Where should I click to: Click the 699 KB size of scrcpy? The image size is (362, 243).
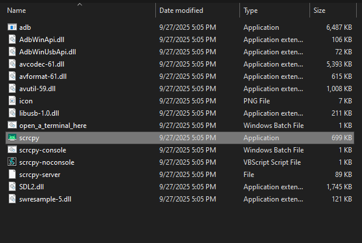point(342,138)
